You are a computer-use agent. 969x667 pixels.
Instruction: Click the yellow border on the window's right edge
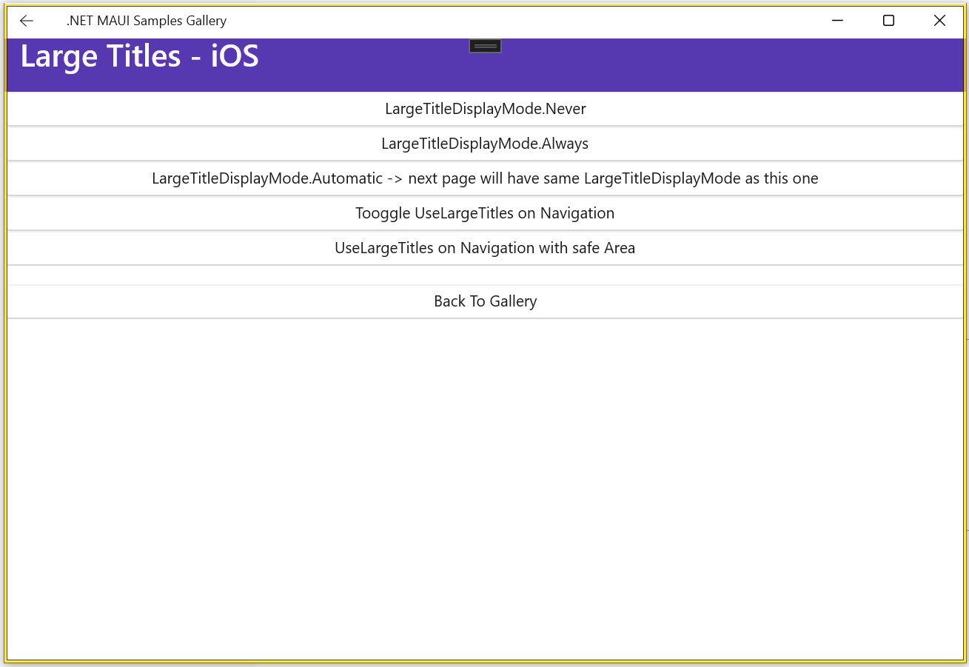(x=965, y=370)
